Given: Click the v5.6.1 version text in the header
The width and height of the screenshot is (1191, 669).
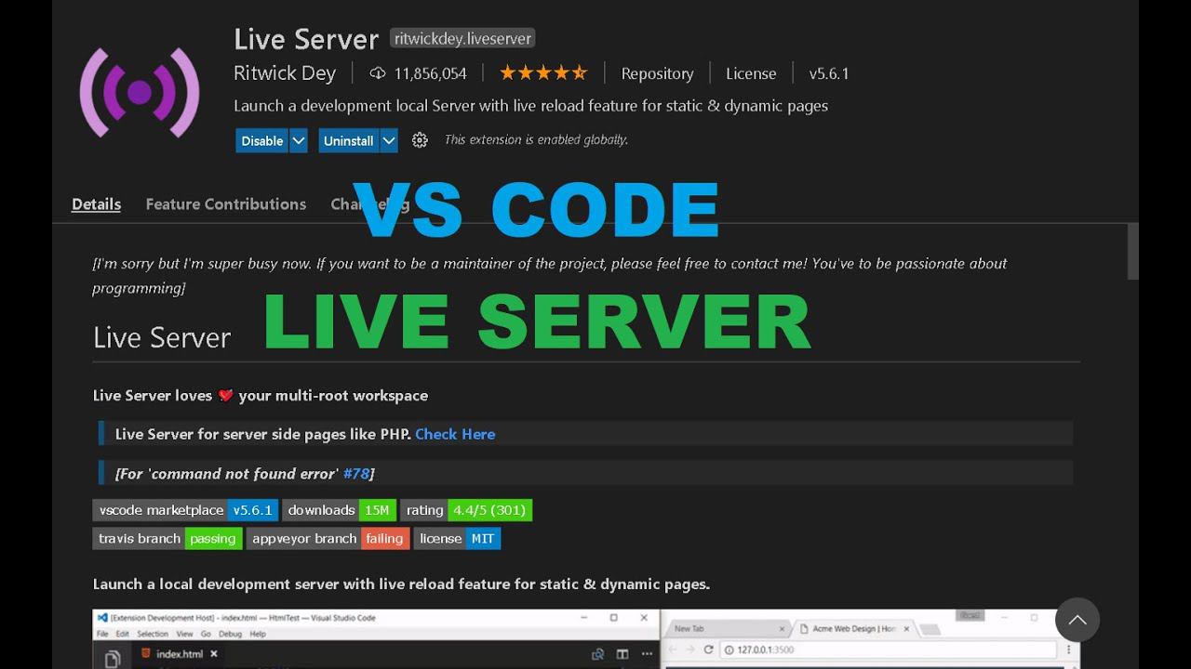Looking at the screenshot, I should coord(828,73).
